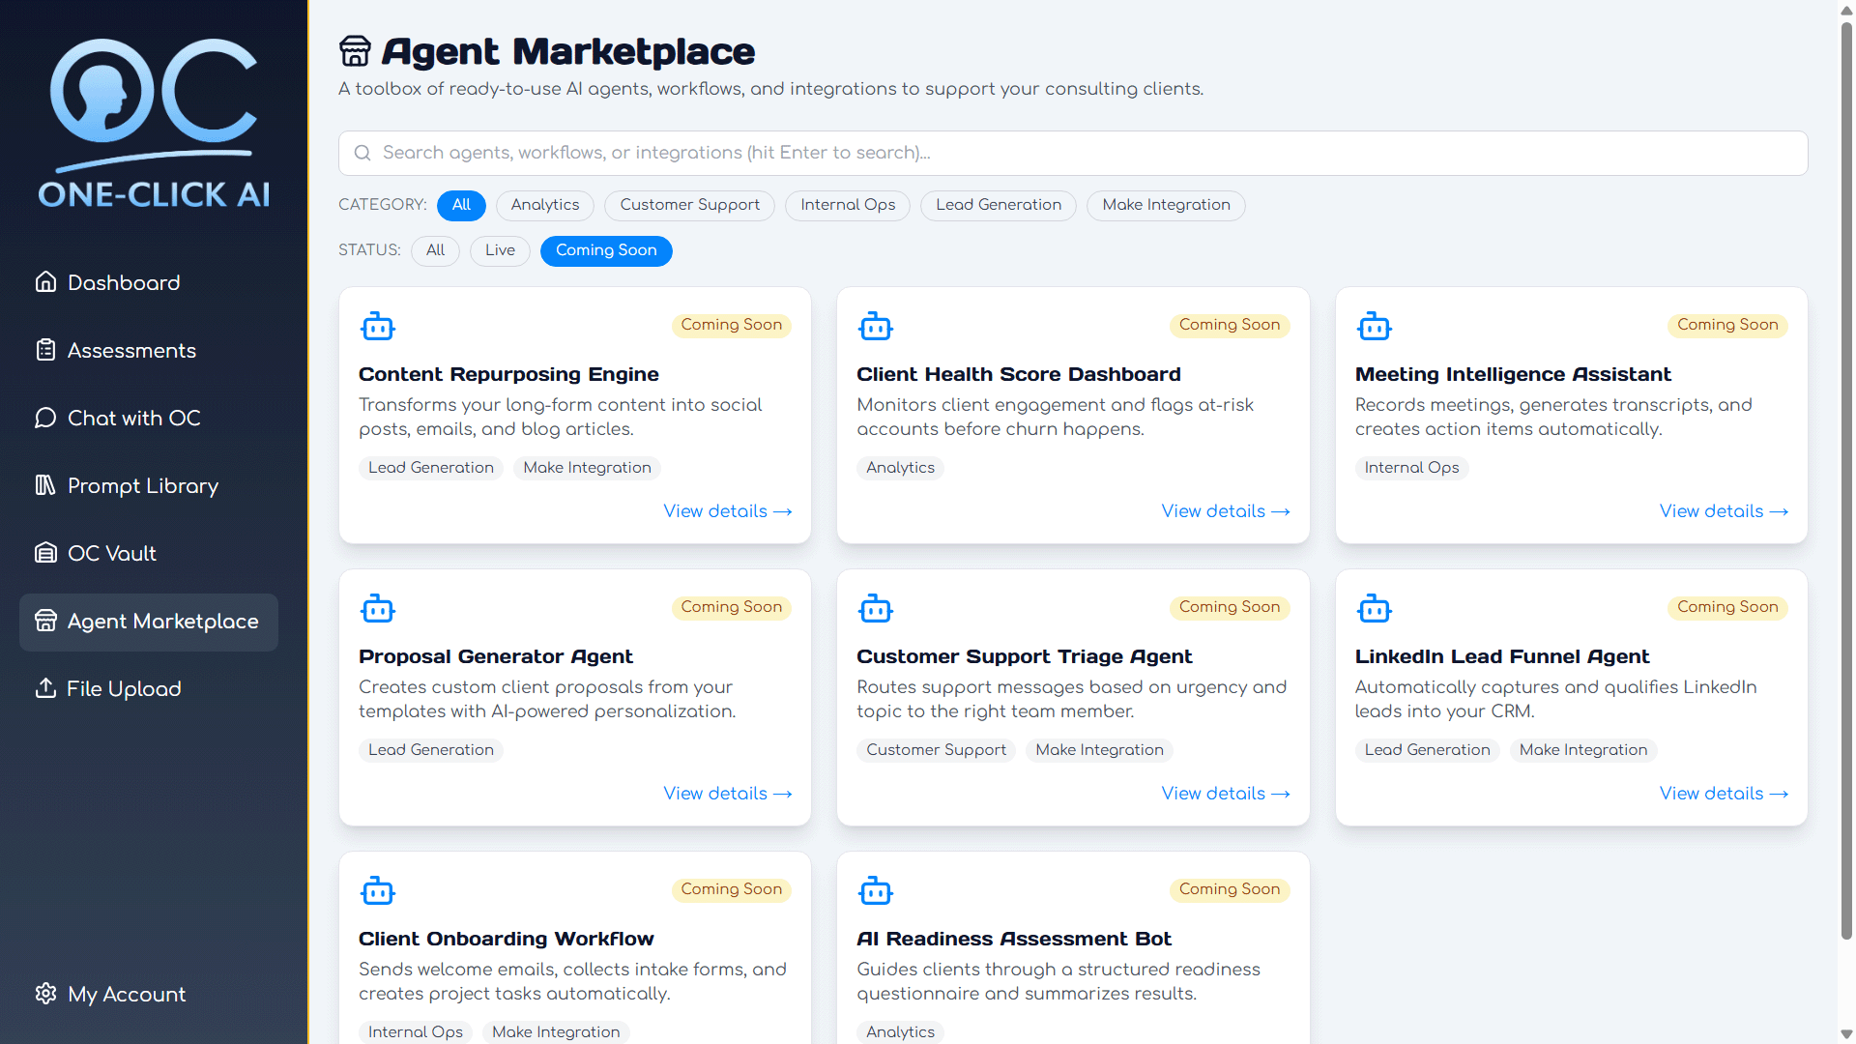Click the agent search input field
This screenshot has width=1856, height=1044.
click(1073, 153)
